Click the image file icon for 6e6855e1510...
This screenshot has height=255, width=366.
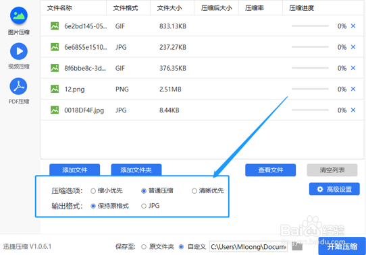(55, 47)
